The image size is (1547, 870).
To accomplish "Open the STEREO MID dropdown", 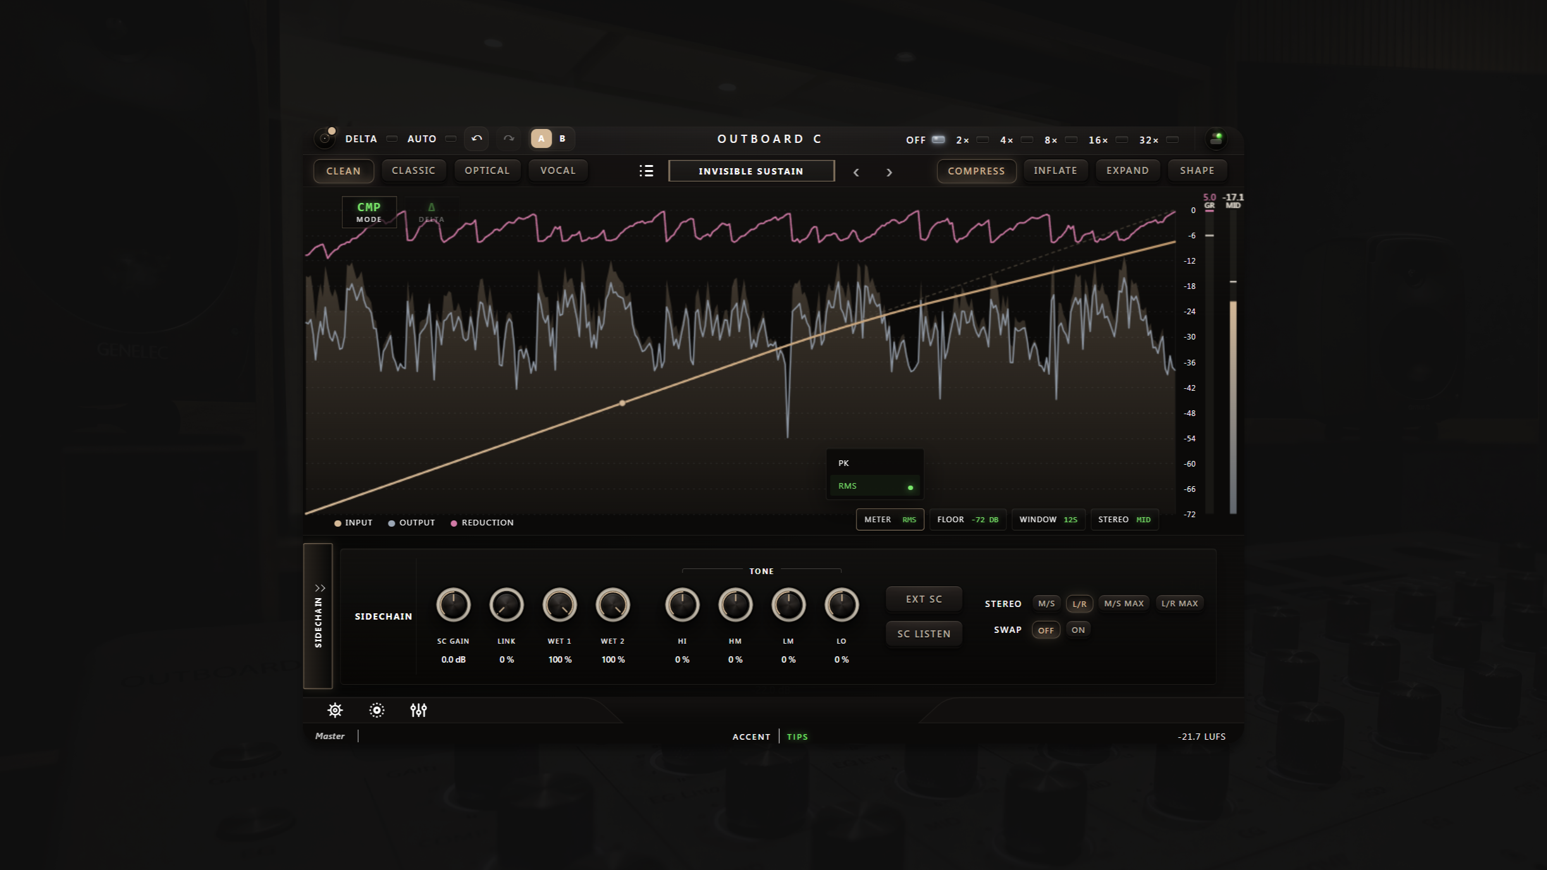I will point(1125,520).
